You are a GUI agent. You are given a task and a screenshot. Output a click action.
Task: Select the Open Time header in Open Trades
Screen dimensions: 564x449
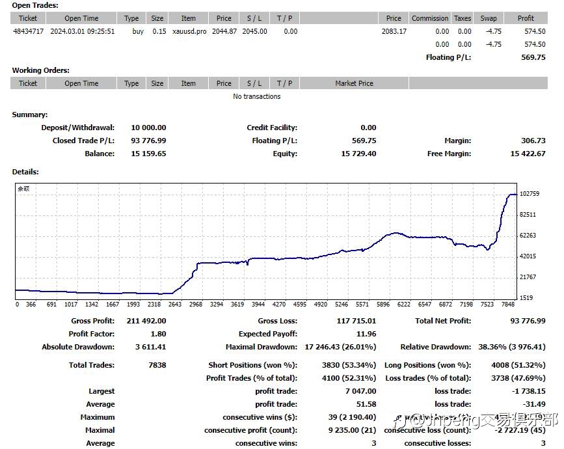[81, 18]
